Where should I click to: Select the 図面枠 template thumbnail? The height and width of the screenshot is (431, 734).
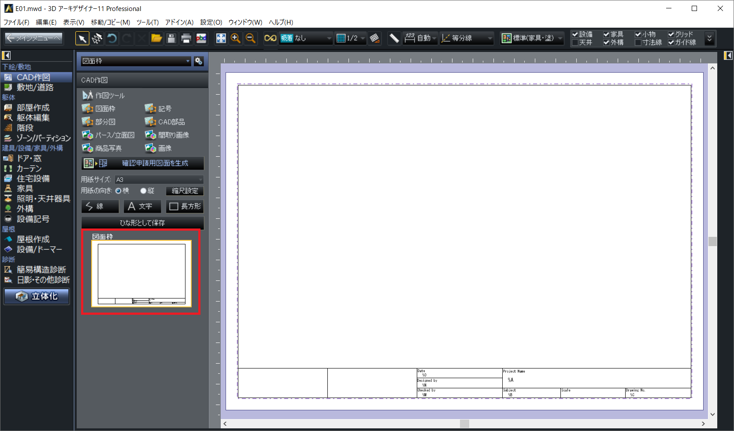click(x=141, y=273)
